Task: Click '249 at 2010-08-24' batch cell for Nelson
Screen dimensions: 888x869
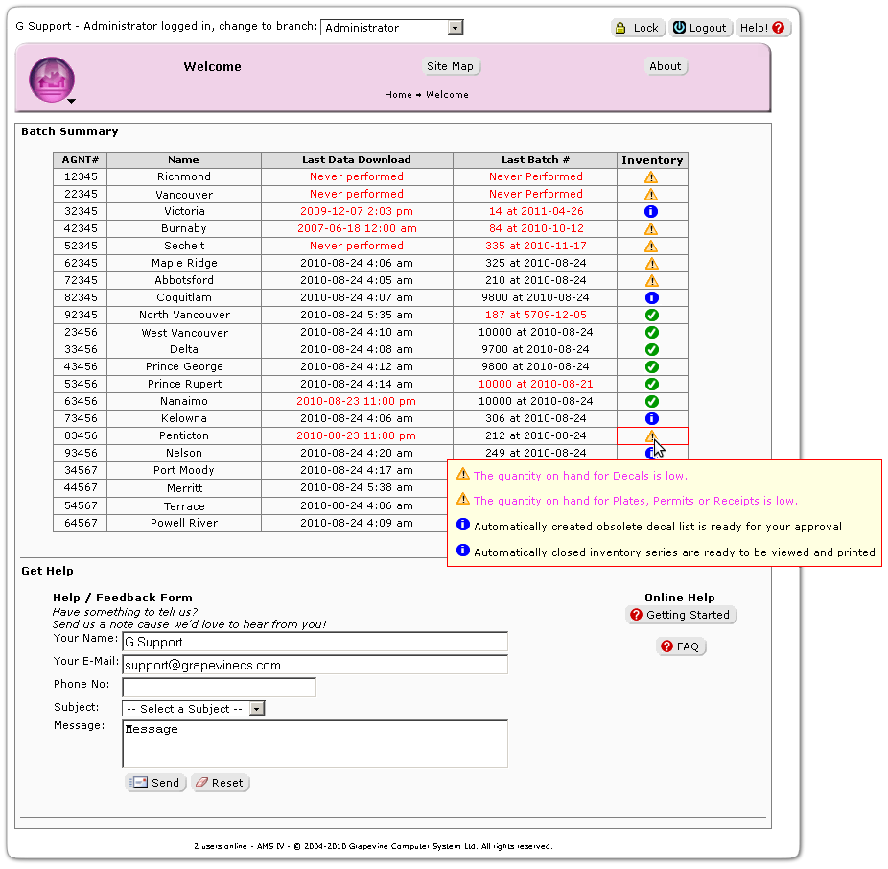Action: pyautogui.click(x=535, y=453)
